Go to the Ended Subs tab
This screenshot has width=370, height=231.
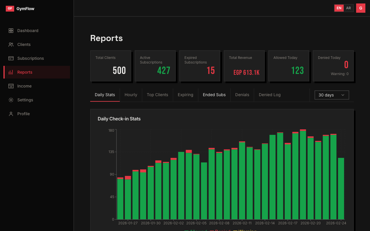tap(214, 95)
